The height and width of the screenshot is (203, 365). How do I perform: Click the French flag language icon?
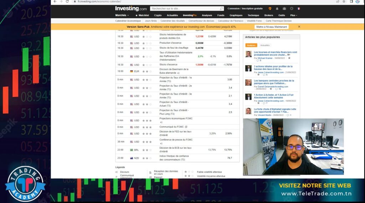click(298, 9)
